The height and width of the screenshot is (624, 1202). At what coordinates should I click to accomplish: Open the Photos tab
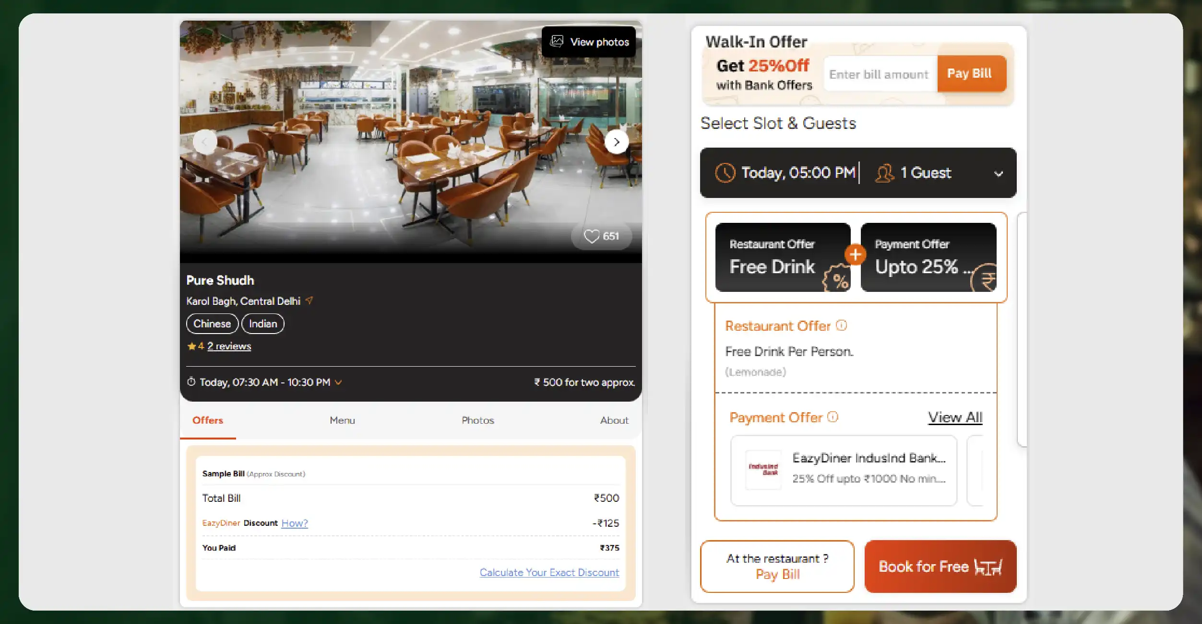point(478,420)
